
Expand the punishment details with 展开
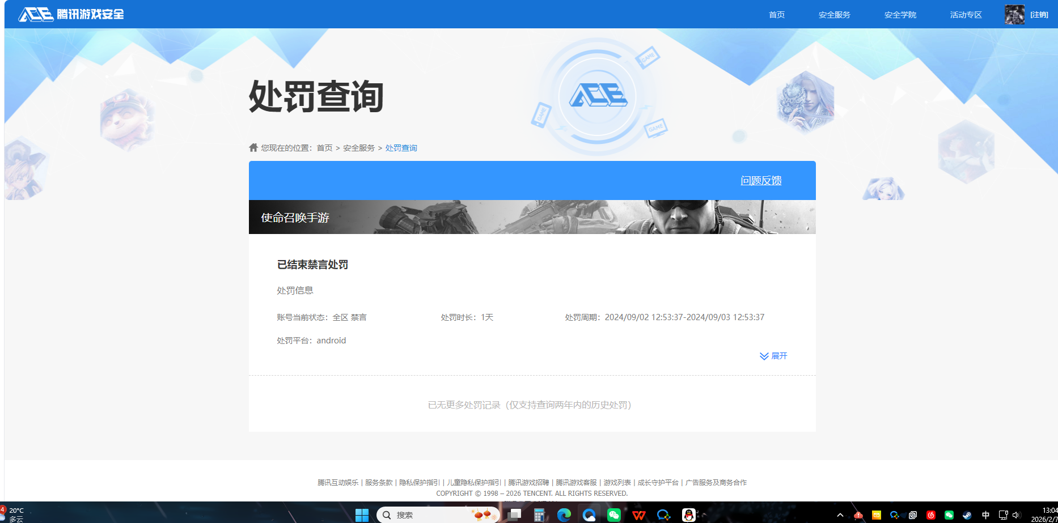pyautogui.click(x=773, y=356)
